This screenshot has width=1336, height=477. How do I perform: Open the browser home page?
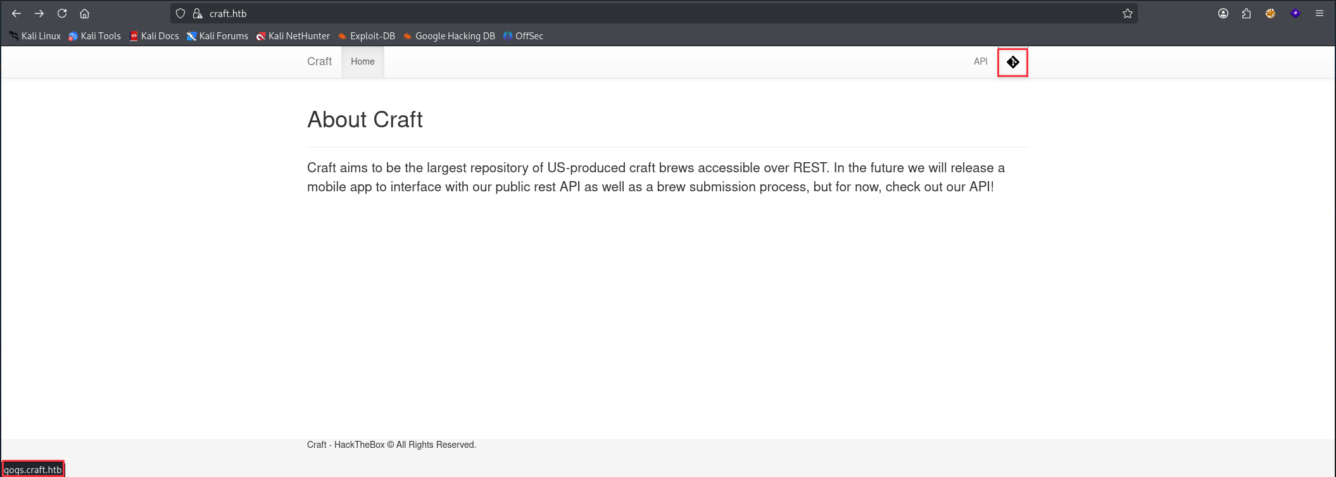click(x=84, y=13)
